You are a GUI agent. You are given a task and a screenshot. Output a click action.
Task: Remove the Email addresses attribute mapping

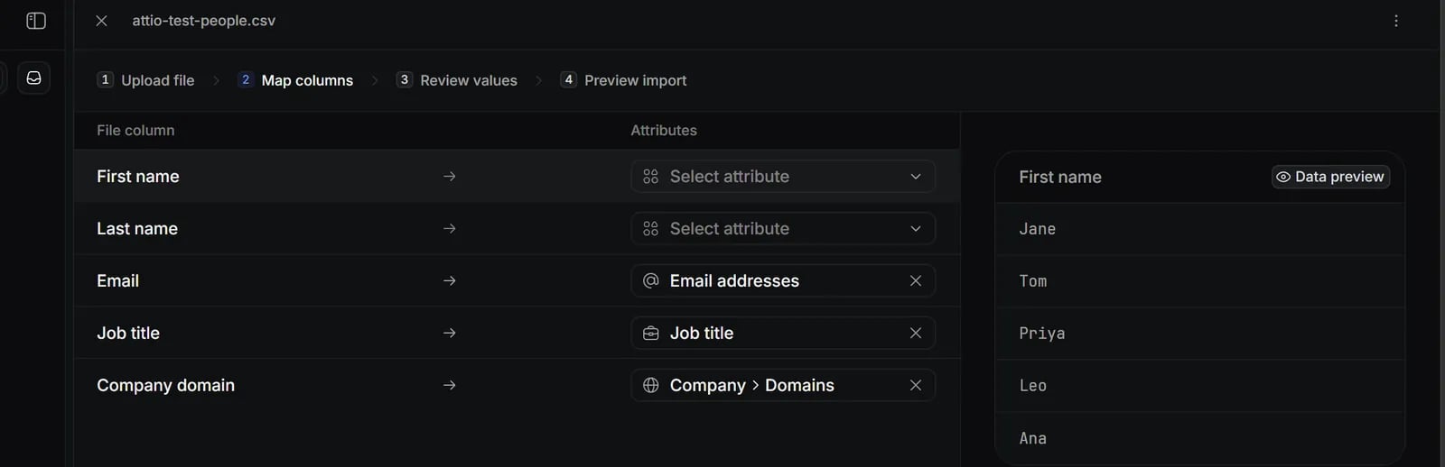tap(916, 281)
